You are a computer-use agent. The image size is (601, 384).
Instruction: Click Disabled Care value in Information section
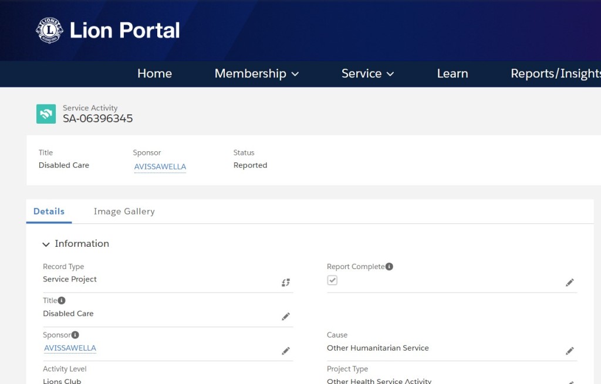(68, 314)
